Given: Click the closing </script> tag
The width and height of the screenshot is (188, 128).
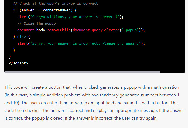Looking at the screenshot, I should pos(18,63).
